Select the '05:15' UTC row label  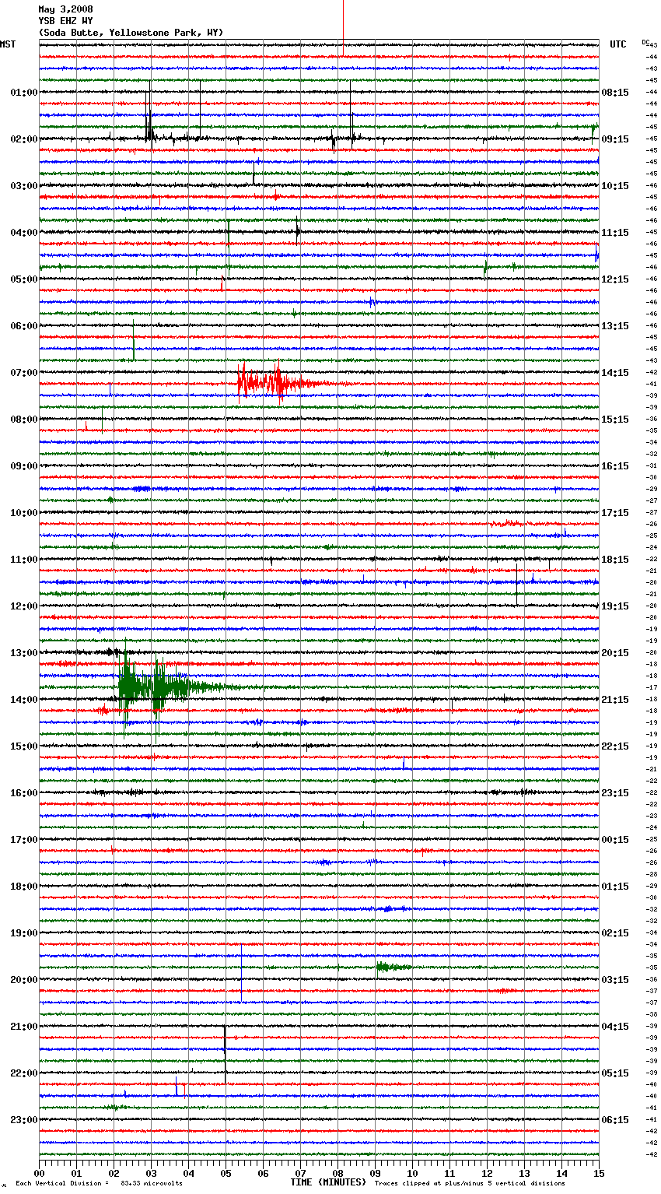tap(615, 1073)
